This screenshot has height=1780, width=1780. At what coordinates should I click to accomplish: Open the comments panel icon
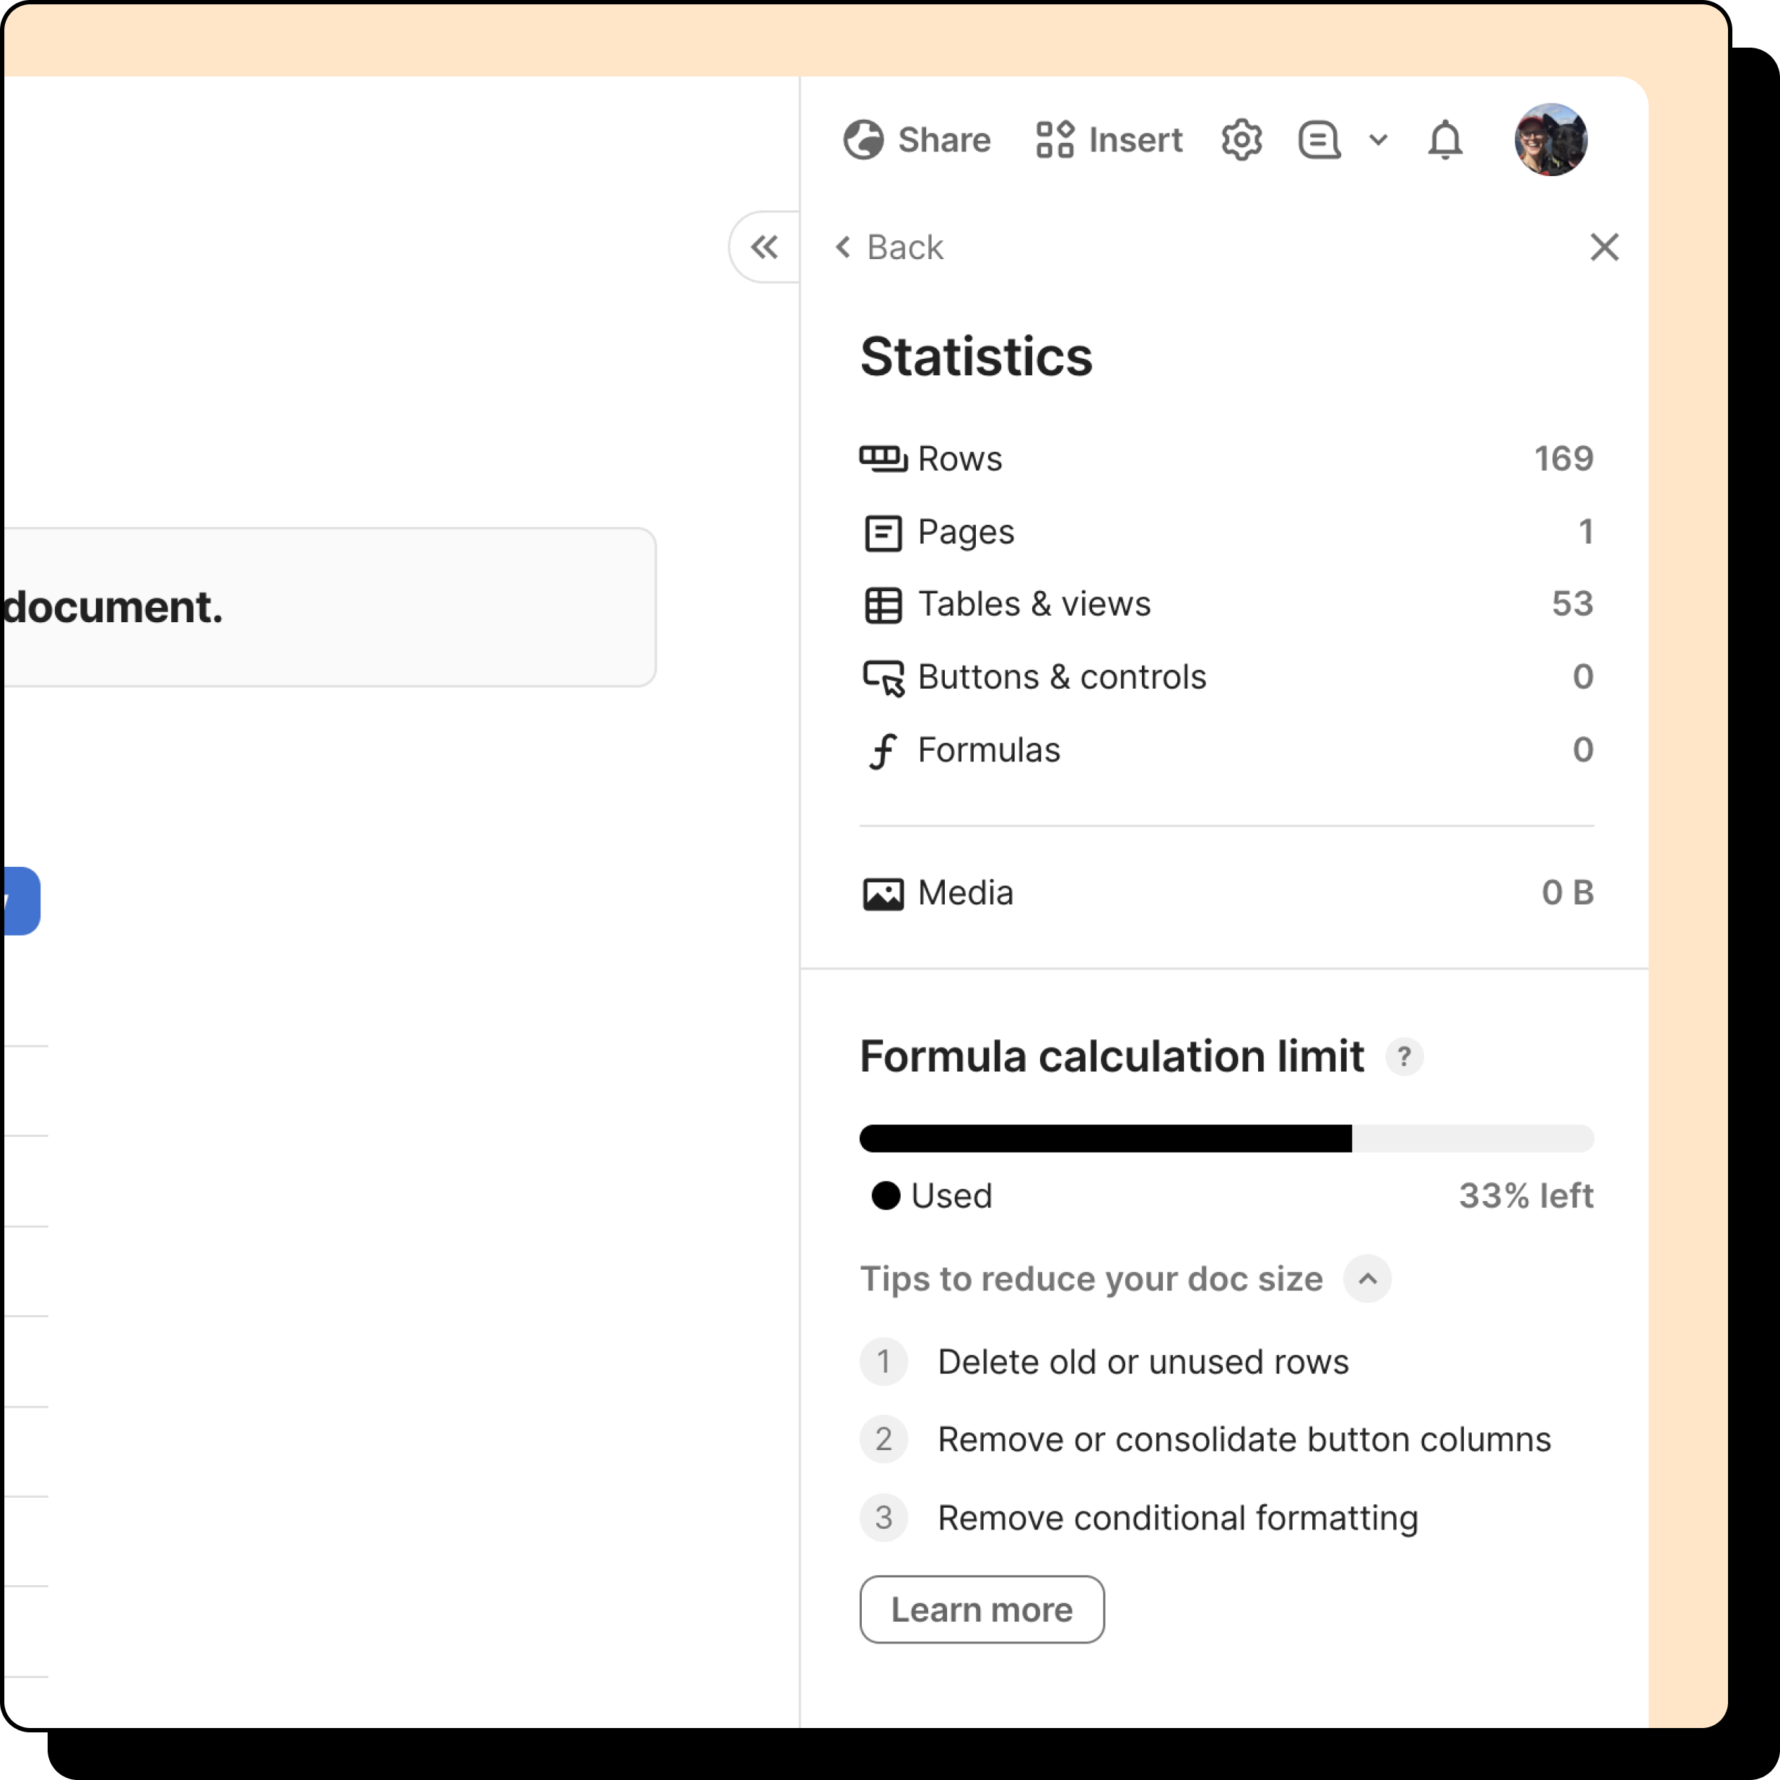(1319, 139)
